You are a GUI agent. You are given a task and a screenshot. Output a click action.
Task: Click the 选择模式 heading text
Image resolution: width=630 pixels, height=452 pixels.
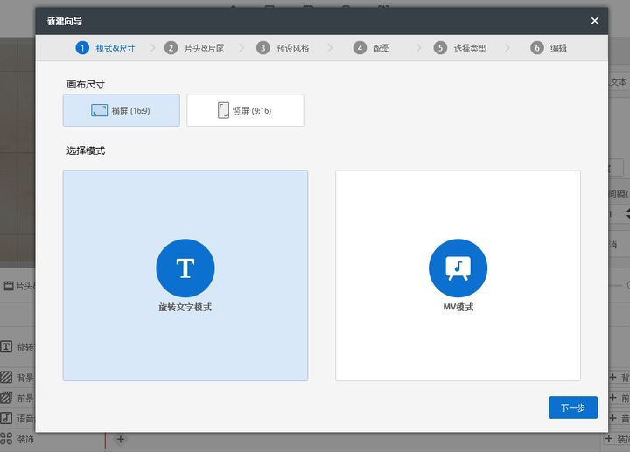86,150
